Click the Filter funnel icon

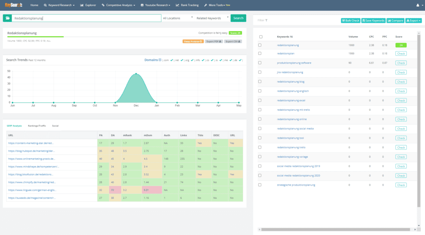pyautogui.click(x=266, y=20)
